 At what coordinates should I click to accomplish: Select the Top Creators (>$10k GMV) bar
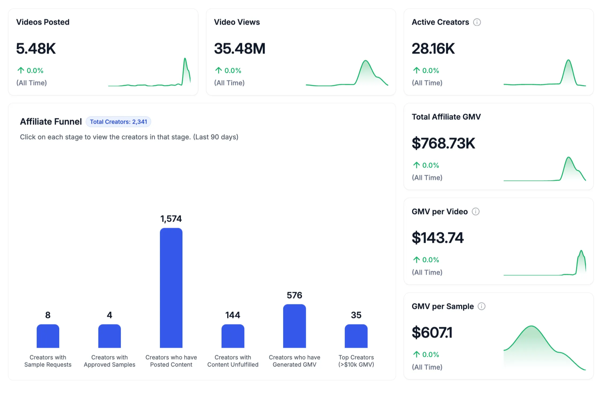(356, 336)
